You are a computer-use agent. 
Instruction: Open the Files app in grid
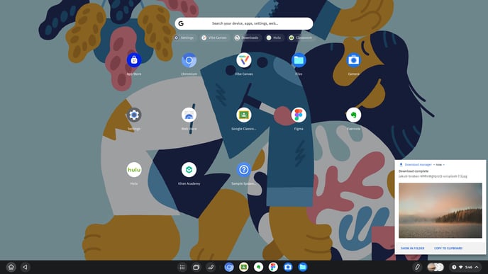click(x=299, y=60)
